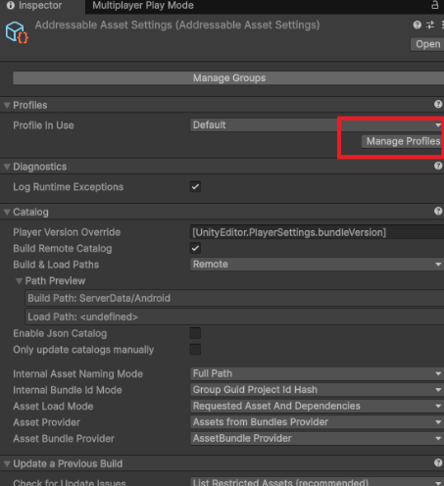Click the Enable Json Catalog label
This screenshot has height=486, width=444.
point(60,333)
